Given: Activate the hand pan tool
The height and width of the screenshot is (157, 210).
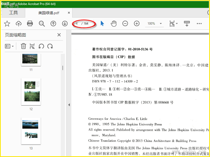Looking at the screenshot, I should (114, 24).
